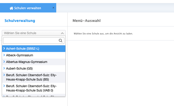Viewport: 174px width, 106px height.
Task: Focus the school search input field
Action: tap(31, 40)
